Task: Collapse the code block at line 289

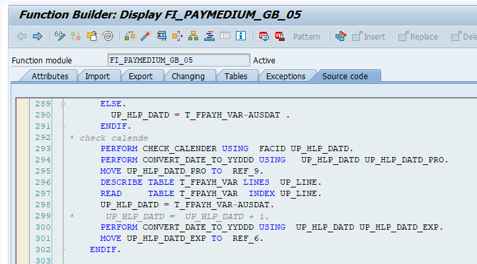Action: pos(63,104)
